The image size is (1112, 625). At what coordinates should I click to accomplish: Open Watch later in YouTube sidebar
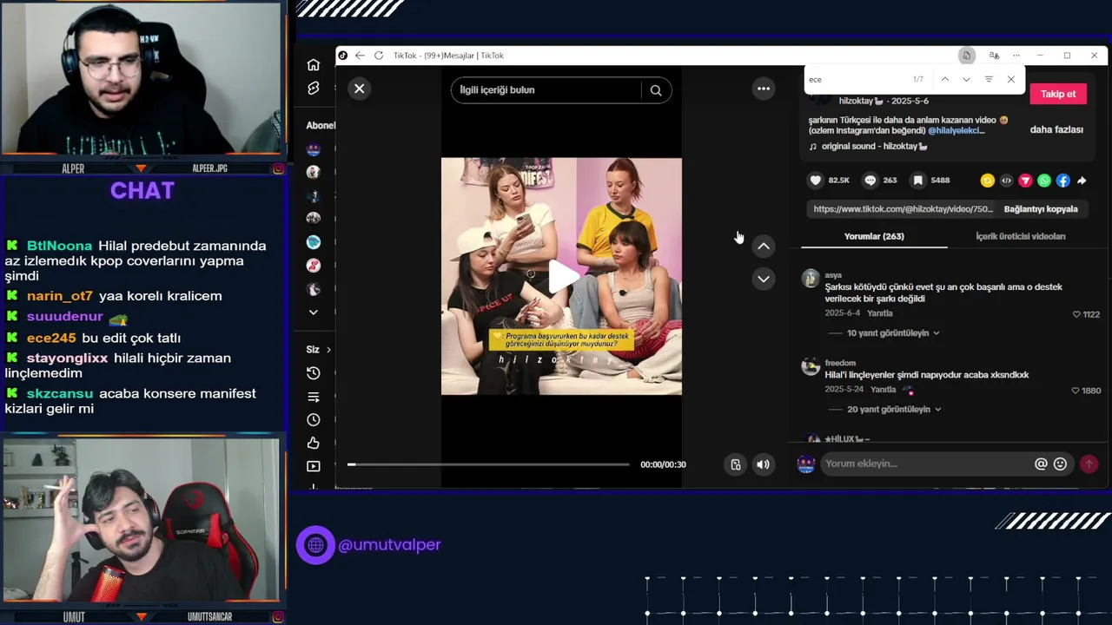pyautogui.click(x=314, y=420)
